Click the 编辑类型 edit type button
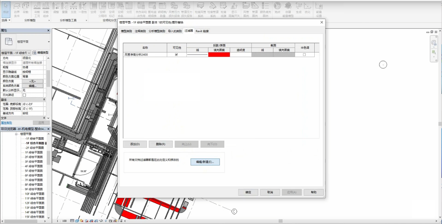Image resolution: width=442 pixels, height=224 pixels. click(40, 53)
